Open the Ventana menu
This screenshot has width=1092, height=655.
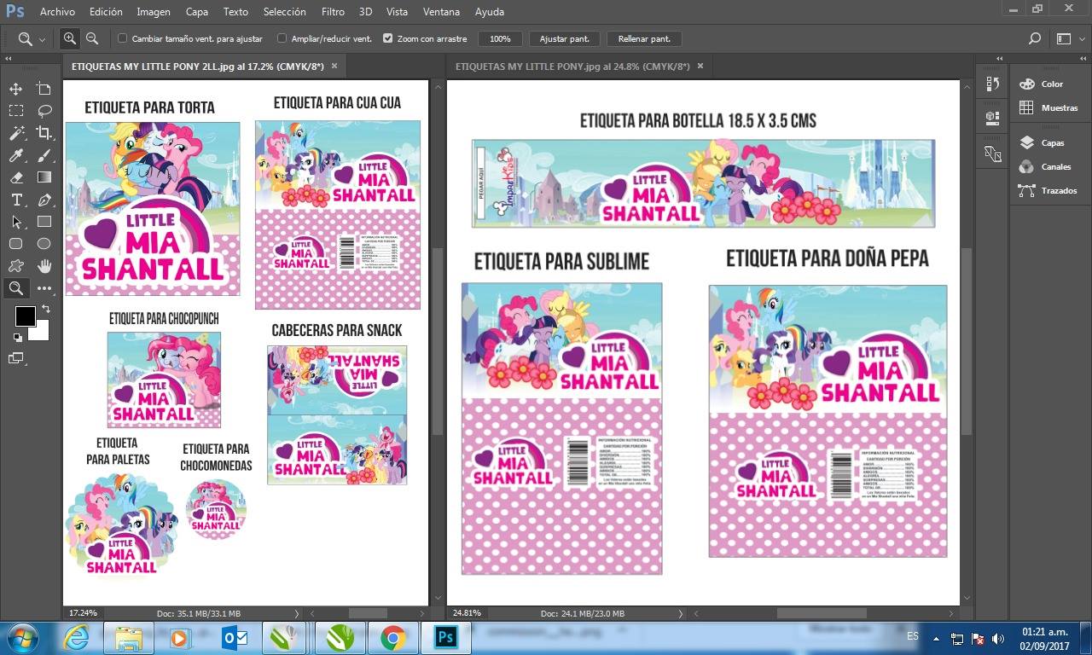[441, 12]
